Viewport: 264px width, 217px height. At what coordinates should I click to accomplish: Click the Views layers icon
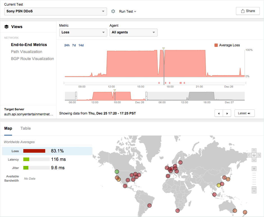tap(6, 27)
